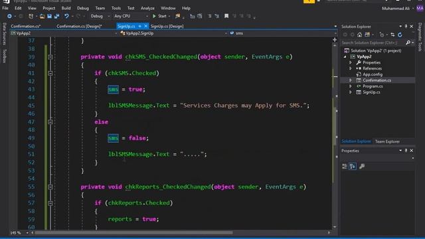The image size is (425, 239).
Task: Click the Property Pages wrench icon
Action: (361, 167)
